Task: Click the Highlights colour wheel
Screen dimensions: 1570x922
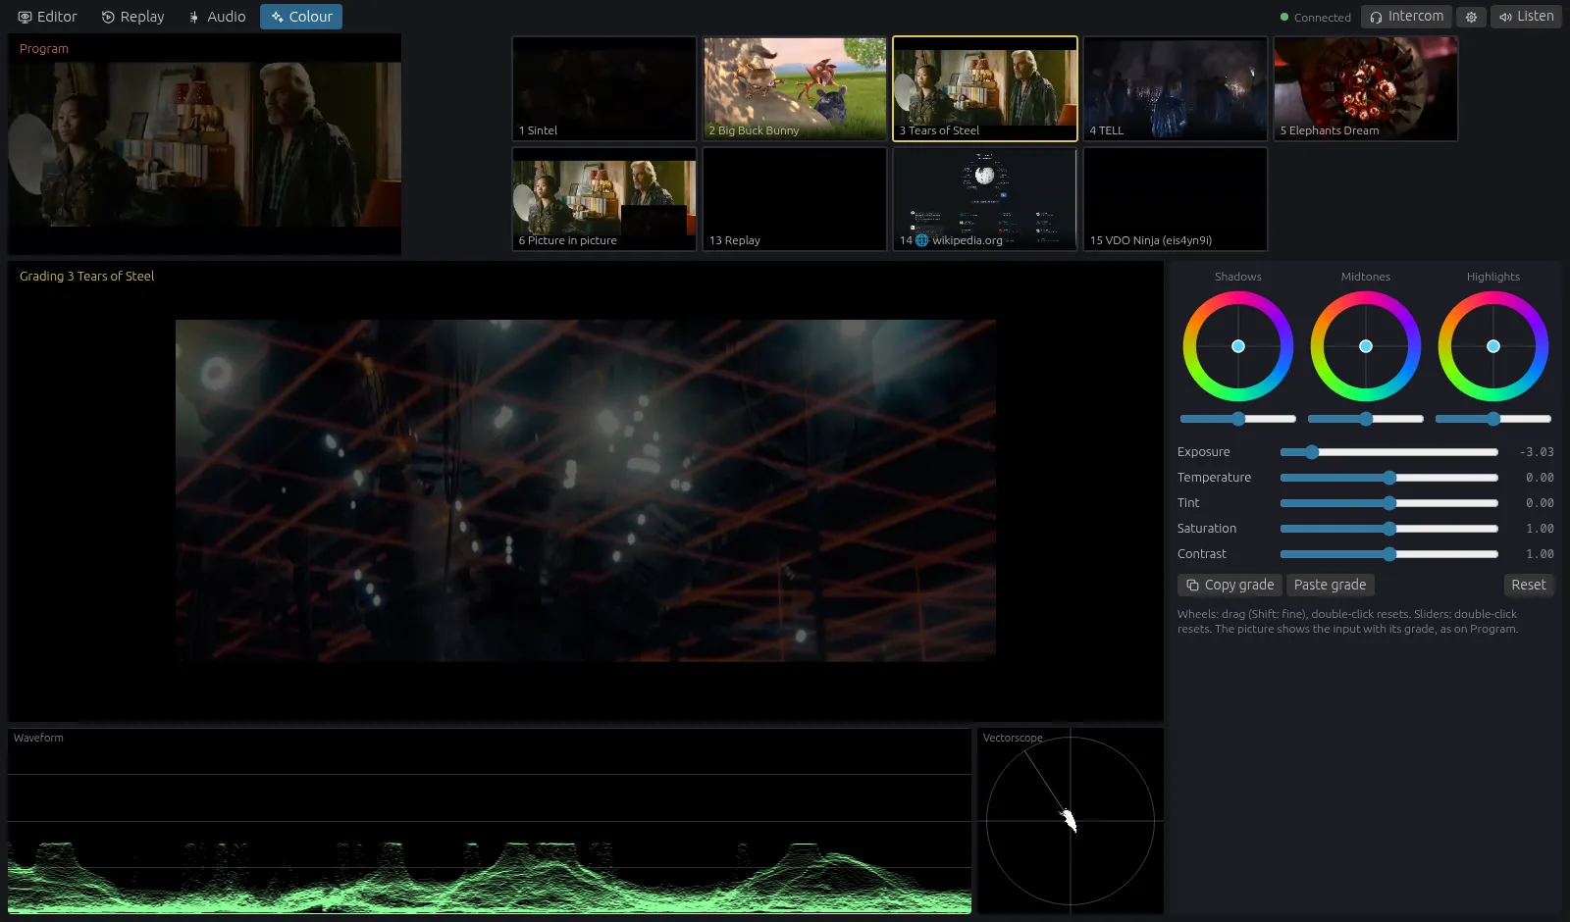Action: point(1493,346)
